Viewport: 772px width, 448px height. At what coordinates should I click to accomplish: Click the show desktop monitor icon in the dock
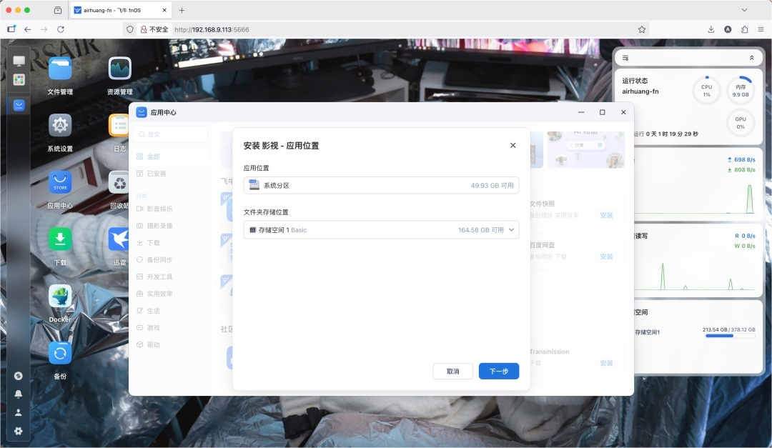[x=19, y=61]
